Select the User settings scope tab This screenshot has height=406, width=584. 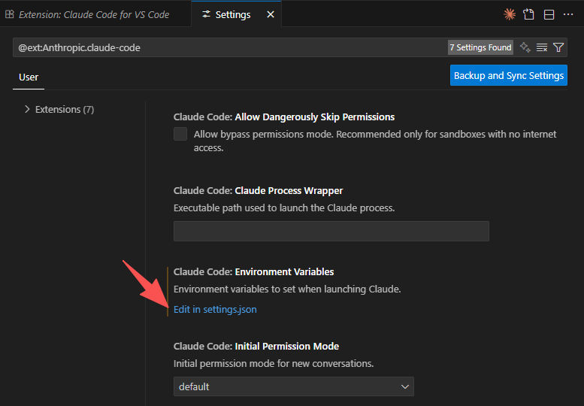click(x=29, y=77)
